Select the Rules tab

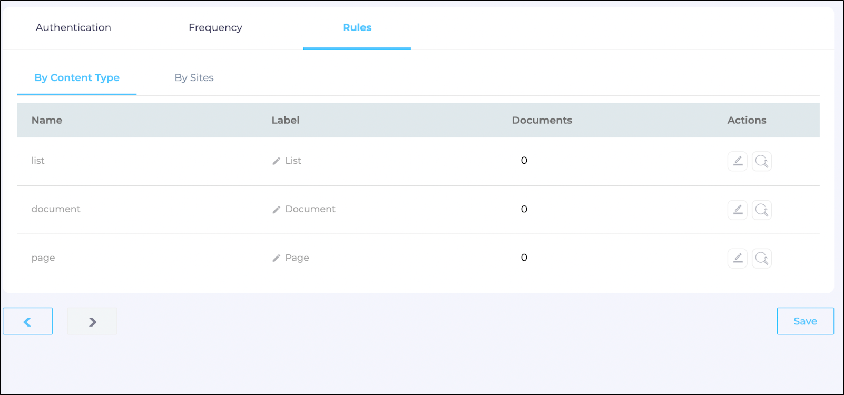357,27
